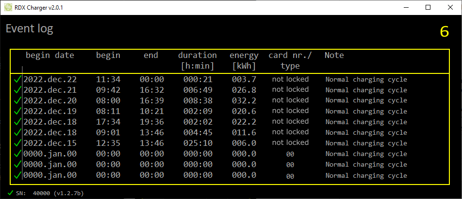Click the "Note" column header

tap(334, 55)
